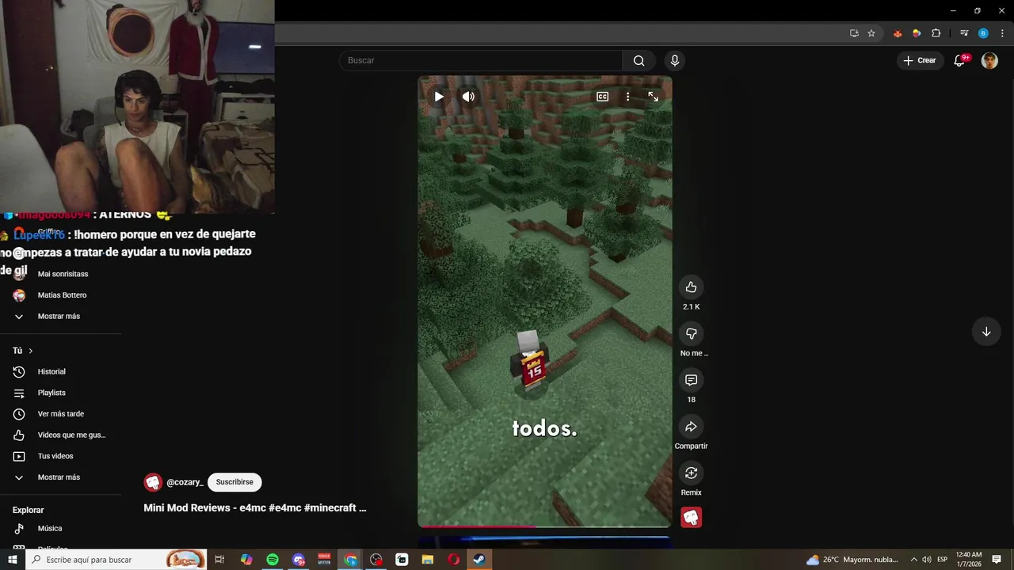This screenshot has height=570, width=1014.
Task: Open the @cozary_ channel link
Action: click(185, 482)
